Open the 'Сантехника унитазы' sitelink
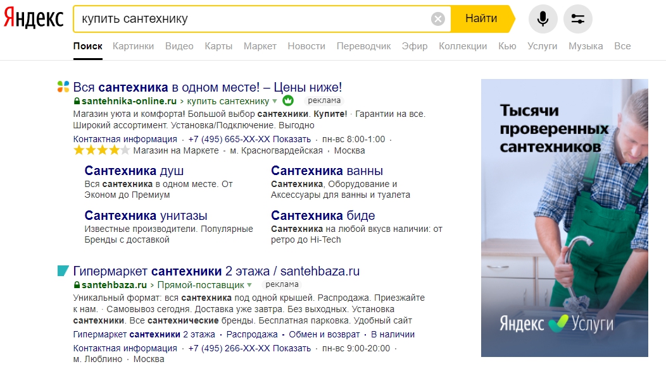This screenshot has width=666, height=369. tap(146, 215)
